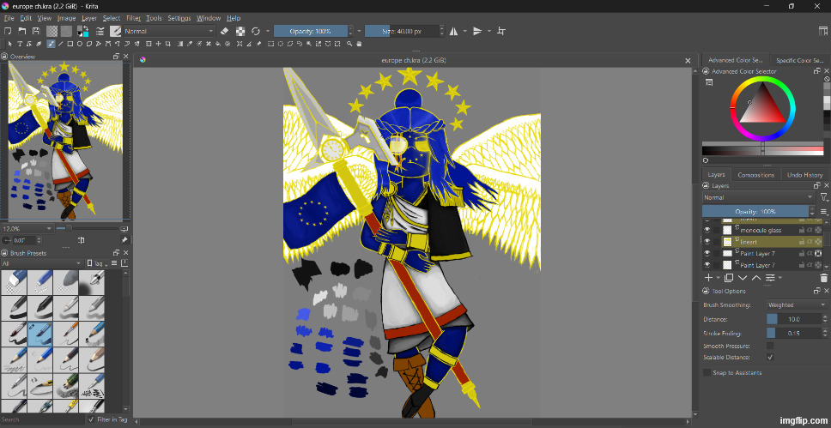Click the Save file toolbar icon
Screen dimensions: 831x428
point(36,31)
